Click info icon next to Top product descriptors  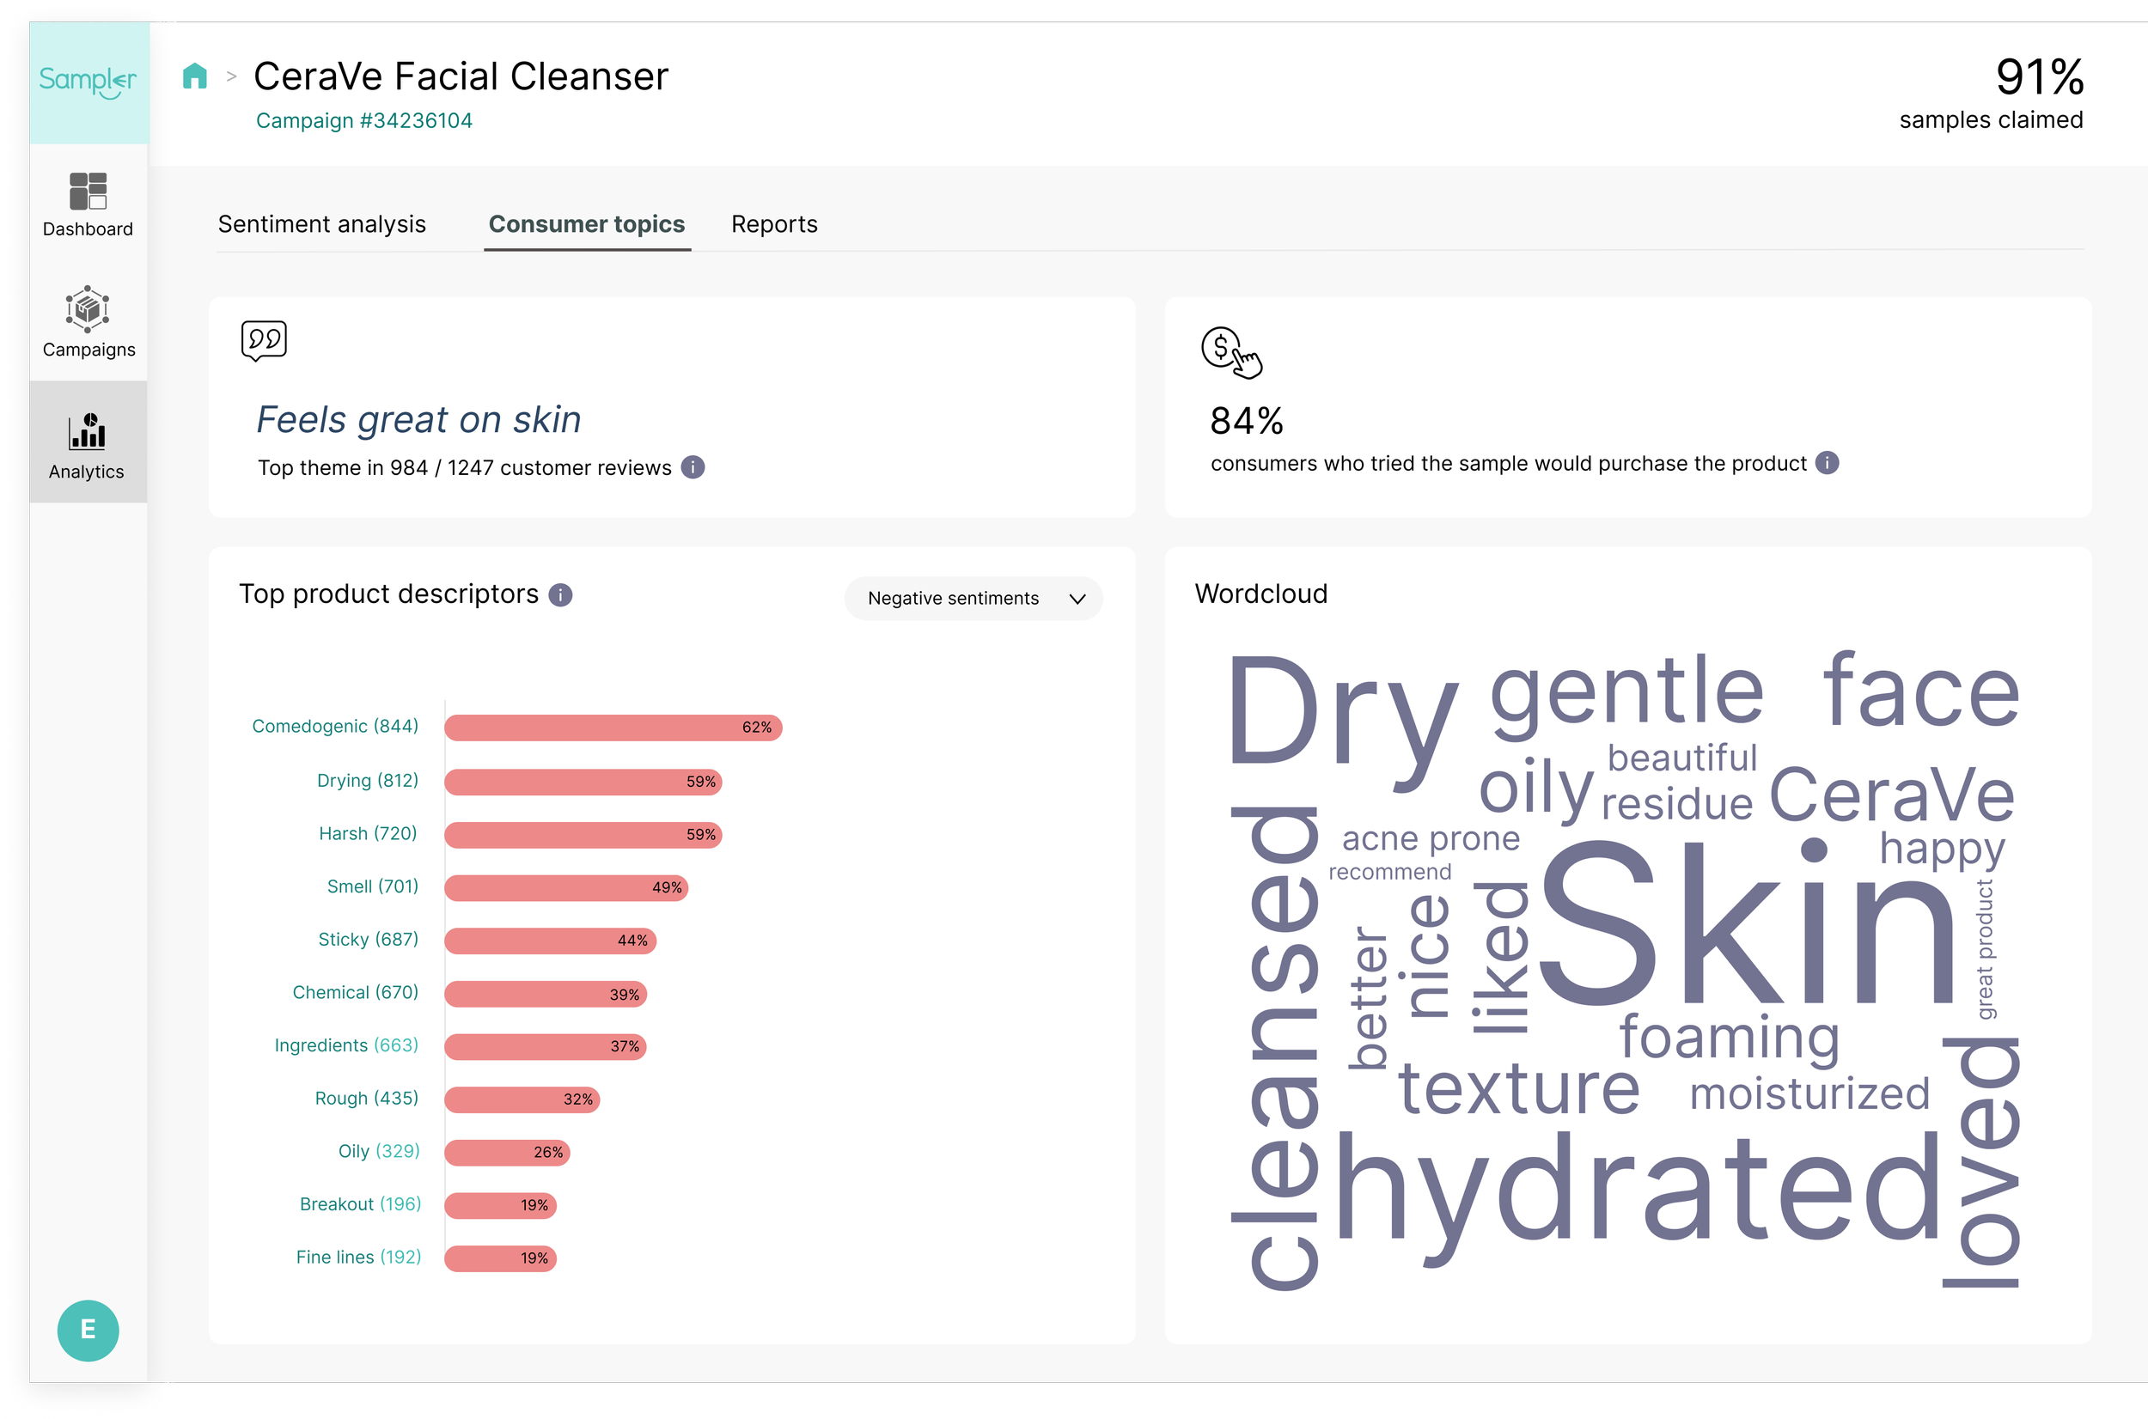coord(560,594)
